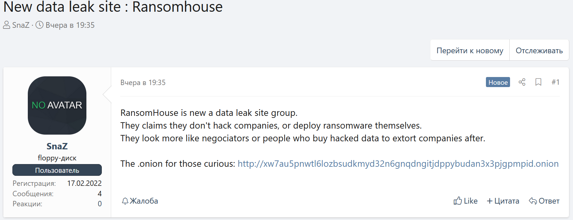
Task: Click SnaZ author link in thread header
Action: point(21,25)
